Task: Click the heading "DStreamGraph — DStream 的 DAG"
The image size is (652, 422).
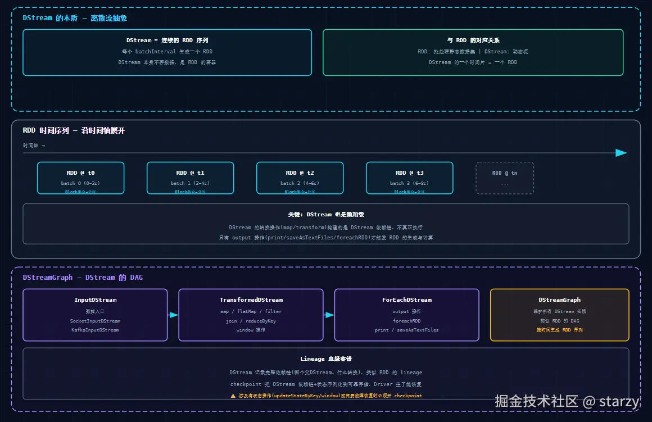Action: [83, 278]
